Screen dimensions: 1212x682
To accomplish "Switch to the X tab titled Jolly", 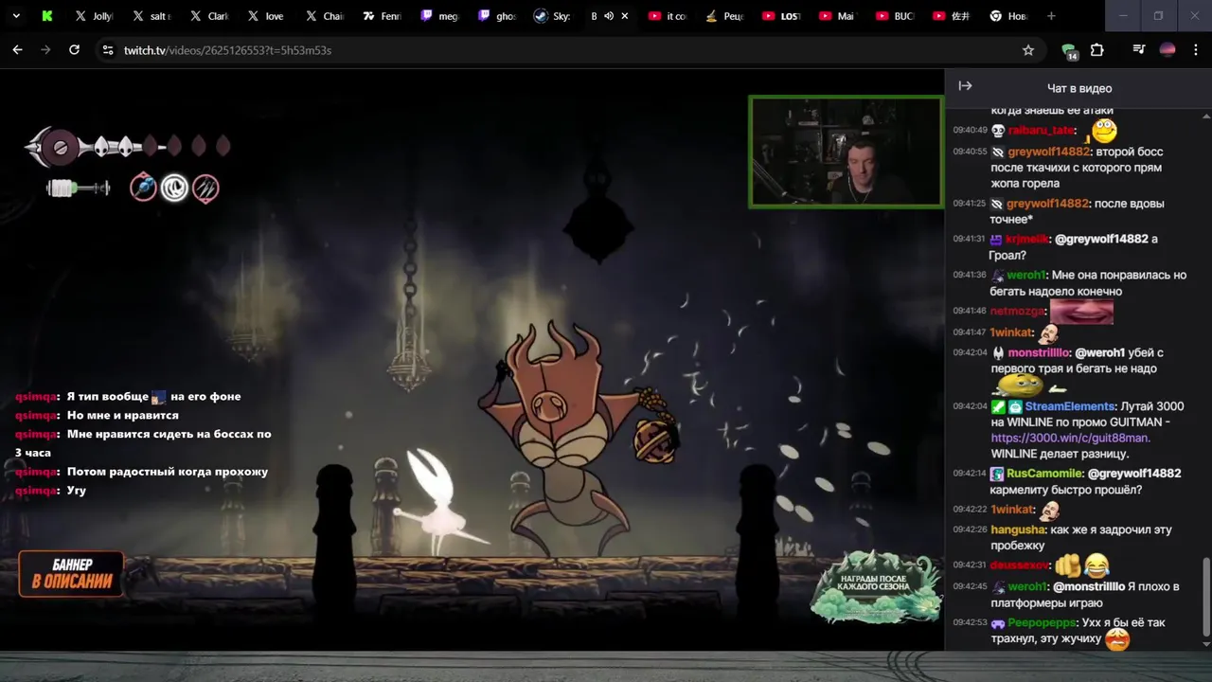I will [95, 16].
